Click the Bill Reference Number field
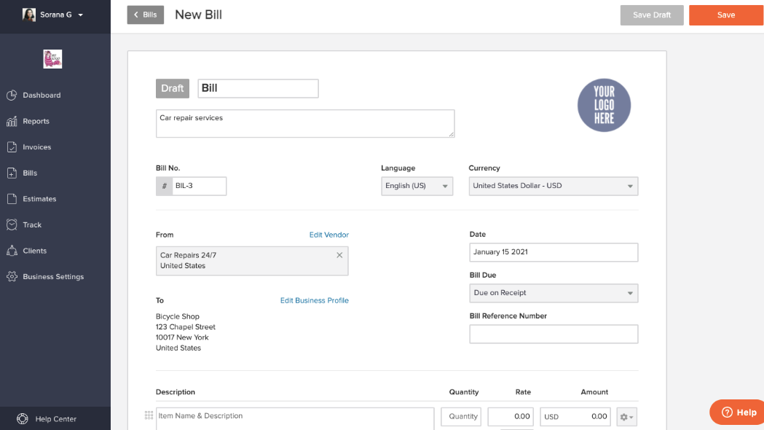 [x=553, y=334]
